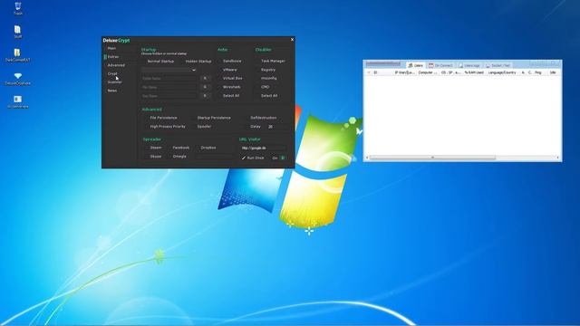Switch to the Users tab in right window
This screenshot has height=326, width=580.
tap(415, 65)
